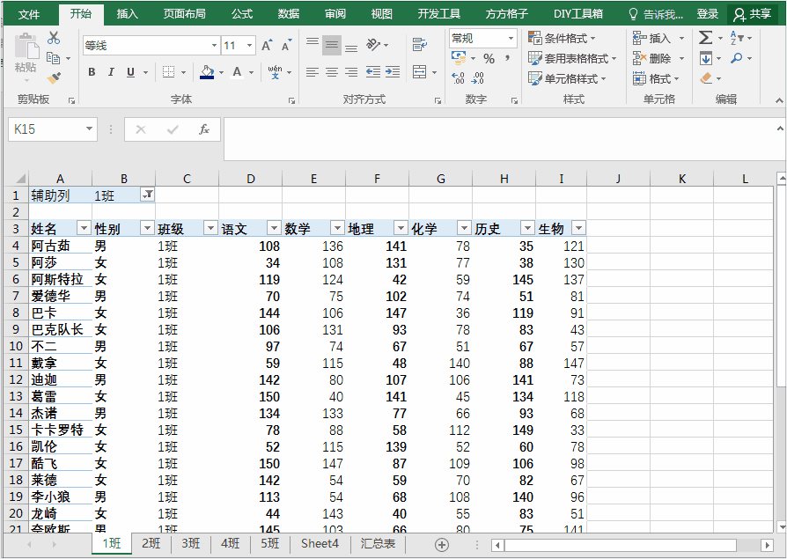Open the 语文 column filter dropdown
The width and height of the screenshot is (787, 559).
pyautogui.click(x=274, y=228)
